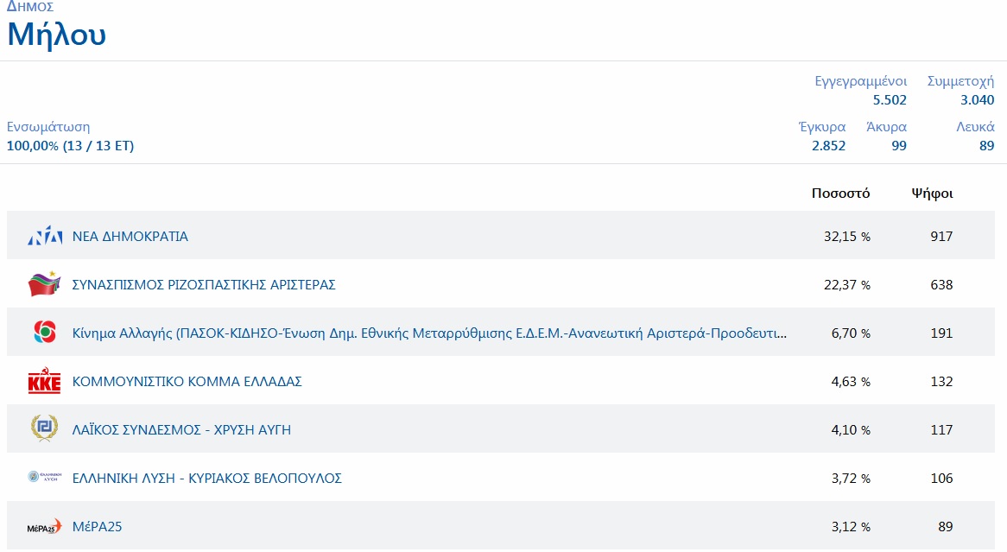Click the Μήλου municipality heading
The height and width of the screenshot is (552, 1007).
(x=57, y=35)
